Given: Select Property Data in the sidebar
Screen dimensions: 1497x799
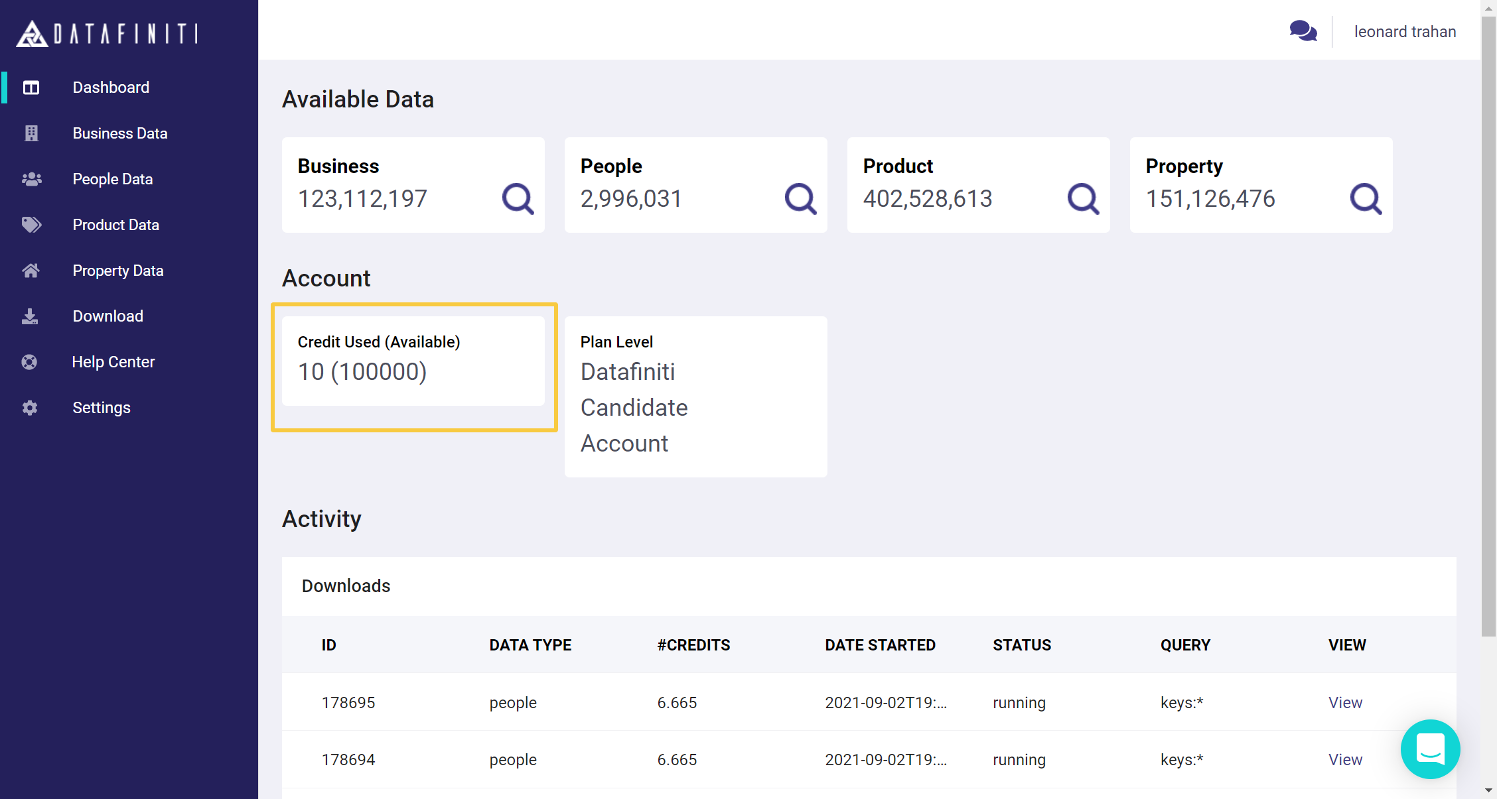Looking at the screenshot, I should (x=117, y=271).
